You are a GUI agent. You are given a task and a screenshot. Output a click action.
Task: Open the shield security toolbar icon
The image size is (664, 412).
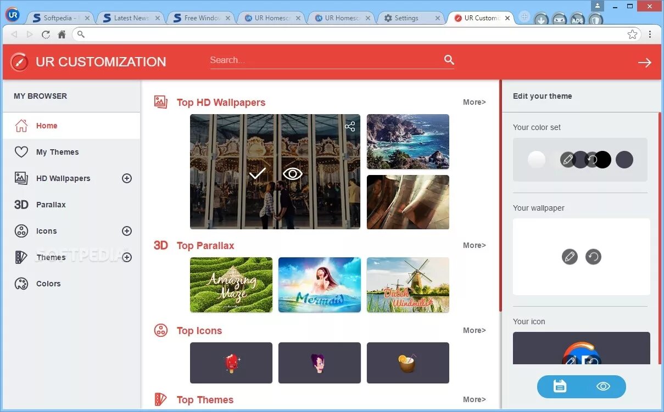tap(596, 20)
